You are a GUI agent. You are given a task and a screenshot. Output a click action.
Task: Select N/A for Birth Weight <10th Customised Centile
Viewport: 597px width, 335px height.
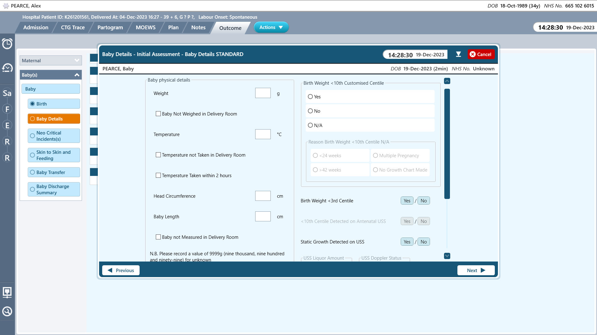point(370,125)
